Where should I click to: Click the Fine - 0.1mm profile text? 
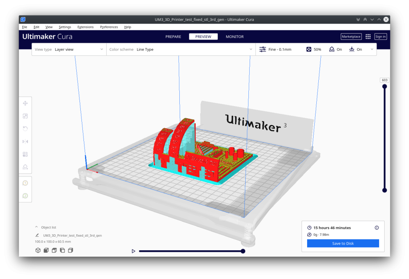(x=280, y=49)
